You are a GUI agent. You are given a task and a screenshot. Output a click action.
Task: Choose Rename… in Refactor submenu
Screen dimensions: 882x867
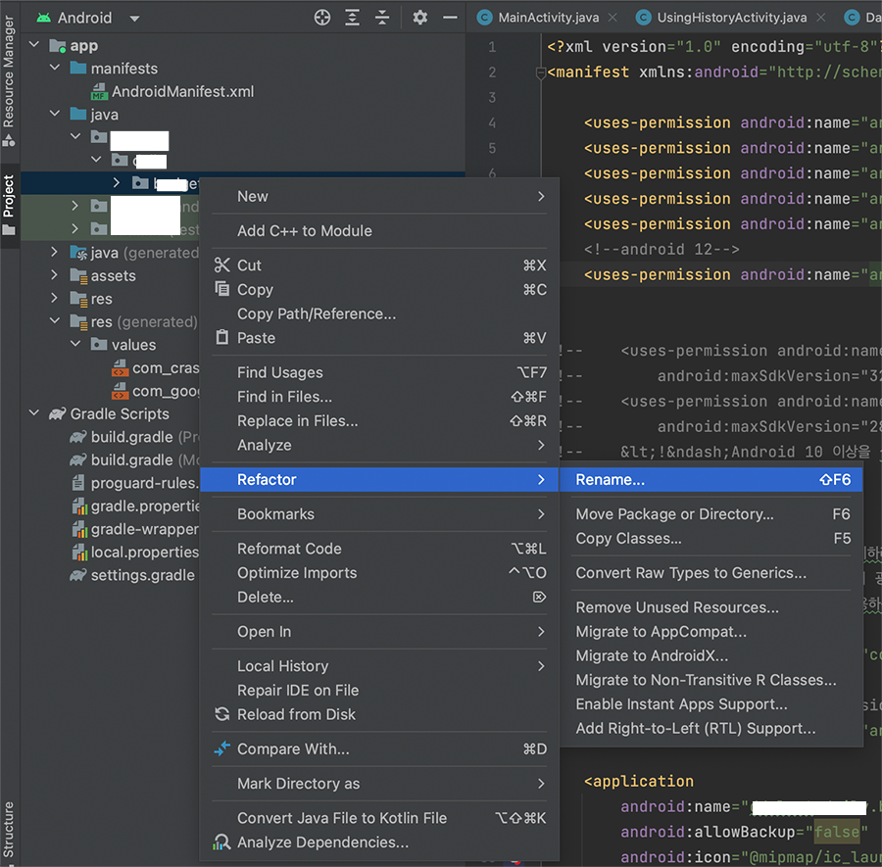tap(610, 480)
